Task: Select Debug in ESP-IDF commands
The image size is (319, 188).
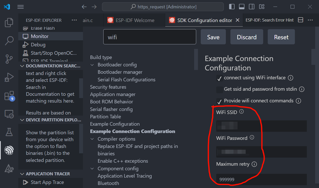Action: pyautogui.click(x=51, y=45)
